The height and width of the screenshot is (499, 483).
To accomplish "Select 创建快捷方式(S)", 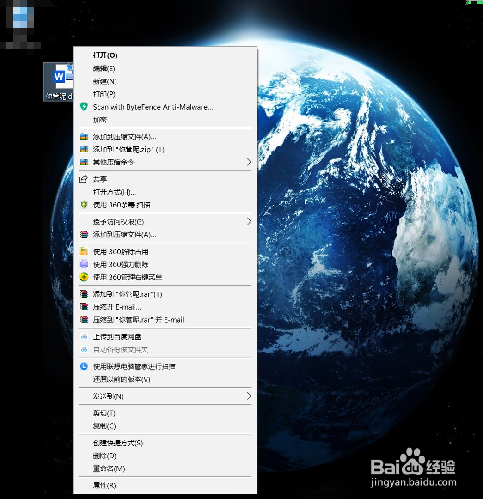I will point(165,443).
